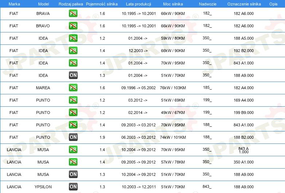This screenshot has width=285, height=193.
Task: Click production dates 09.1996 -> 05.2002
Action: point(138,88)
